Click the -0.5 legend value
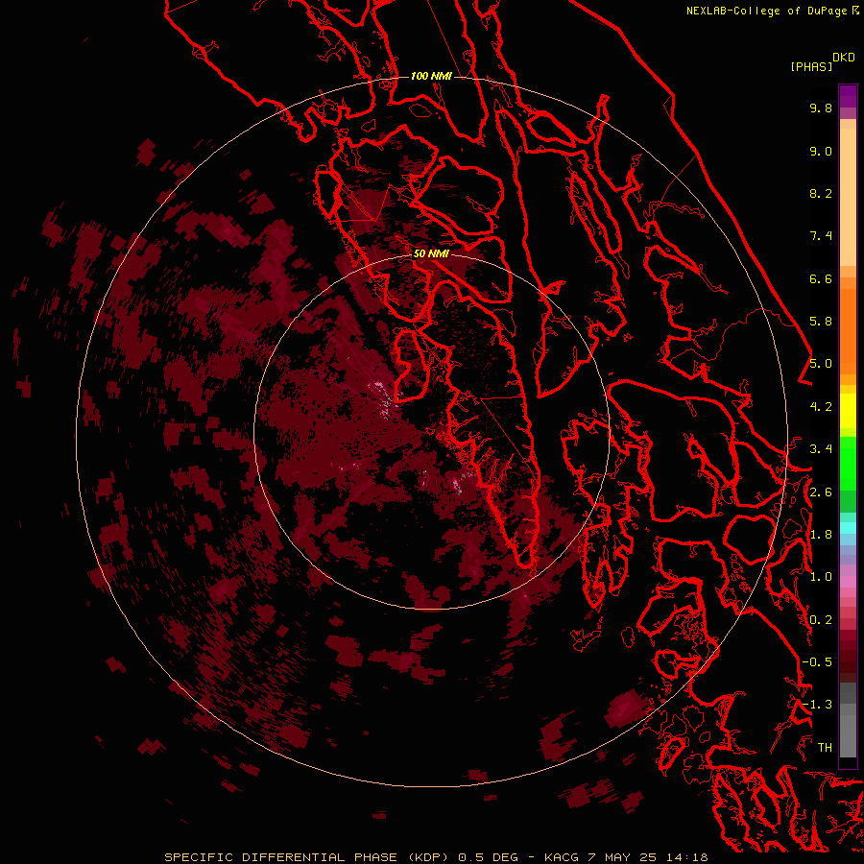The height and width of the screenshot is (864, 864). (x=817, y=662)
